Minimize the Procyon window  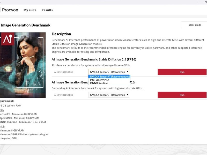click(198, 2)
